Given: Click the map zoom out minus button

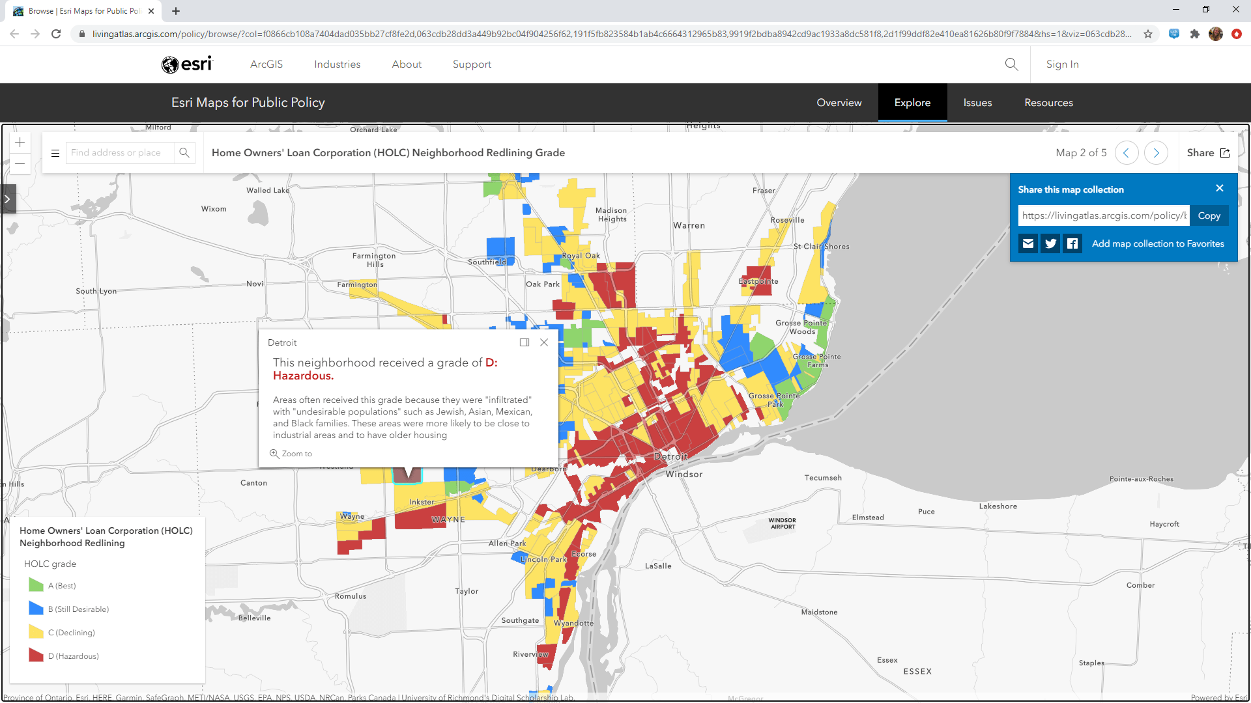Looking at the screenshot, I should coord(20,163).
